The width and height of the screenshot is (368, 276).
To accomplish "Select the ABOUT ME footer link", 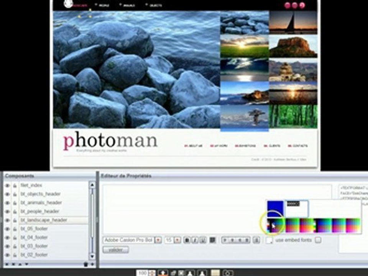I will [193, 146].
